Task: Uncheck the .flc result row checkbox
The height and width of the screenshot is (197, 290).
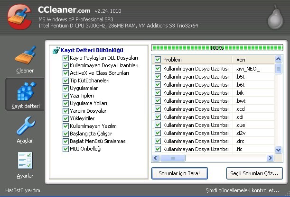Action: tap(158, 149)
